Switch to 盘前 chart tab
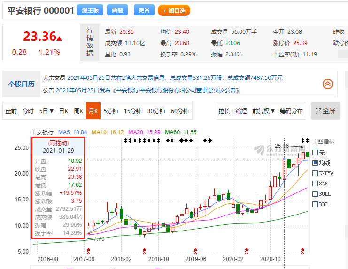The width and height of the screenshot is (348, 269). [11, 111]
